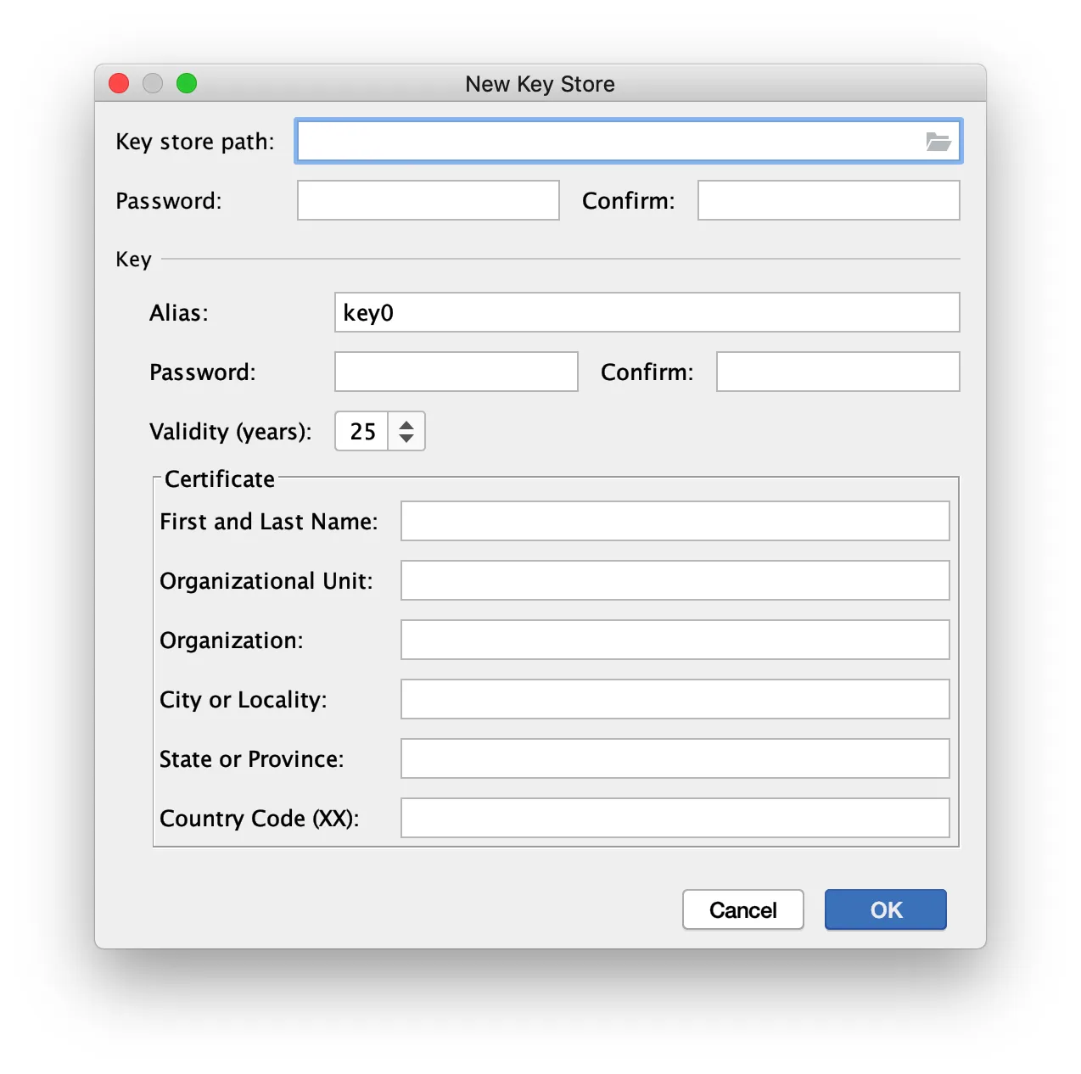Select the key store Confirm password field

[x=829, y=200]
